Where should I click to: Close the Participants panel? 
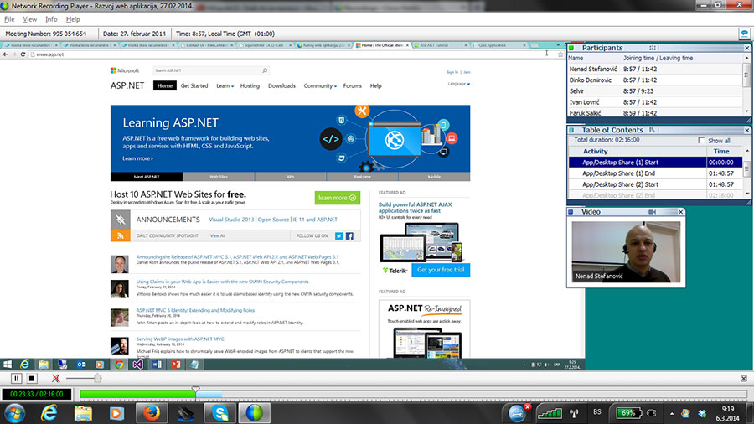point(746,48)
